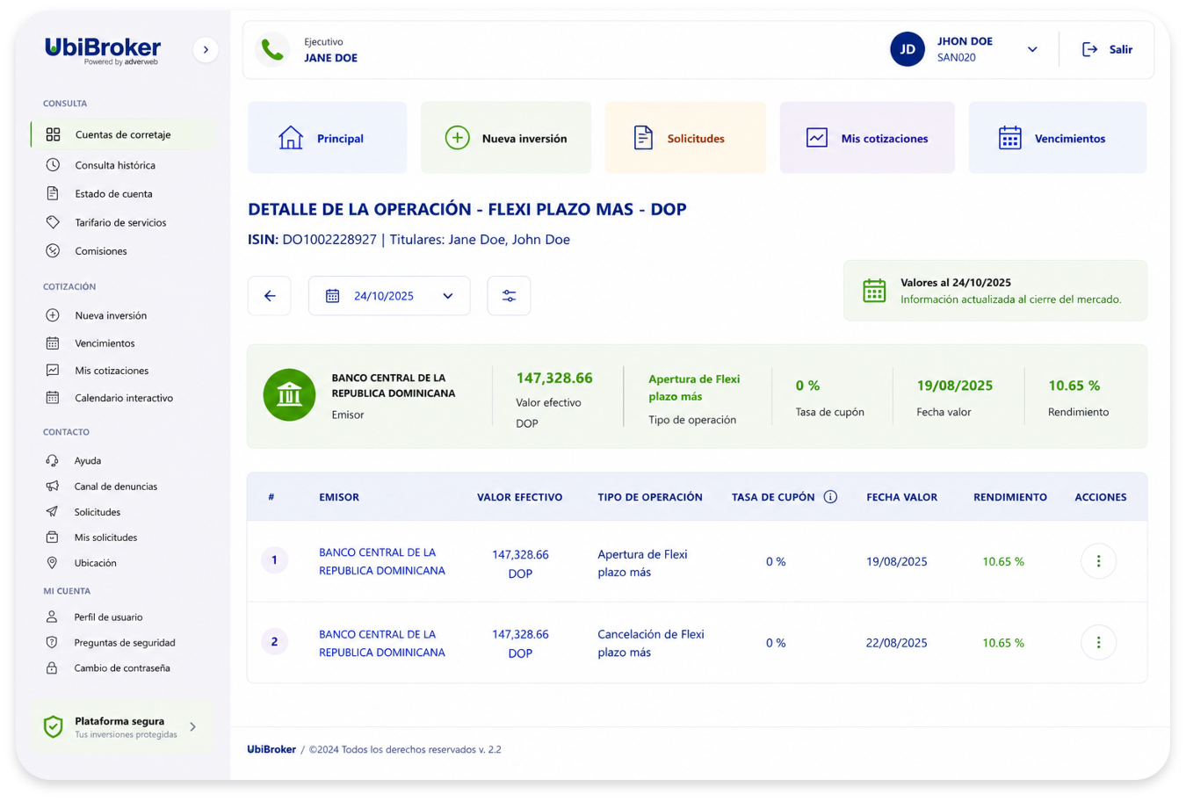Click the Tarifario de servicios tag icon

[x=53, y=222]
